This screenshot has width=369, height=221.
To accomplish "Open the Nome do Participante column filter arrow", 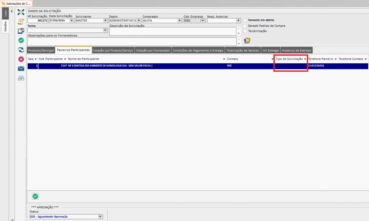I will pyautogui.click(x=224, y=59).
